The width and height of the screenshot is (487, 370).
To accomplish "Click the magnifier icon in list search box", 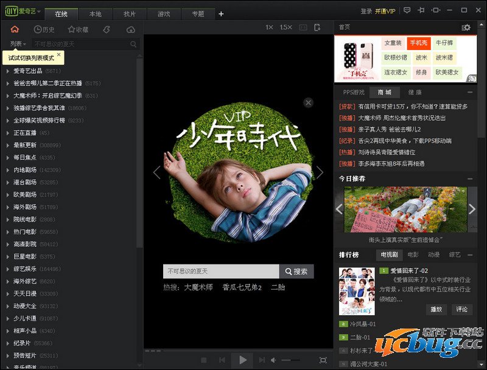I will 133,44.
